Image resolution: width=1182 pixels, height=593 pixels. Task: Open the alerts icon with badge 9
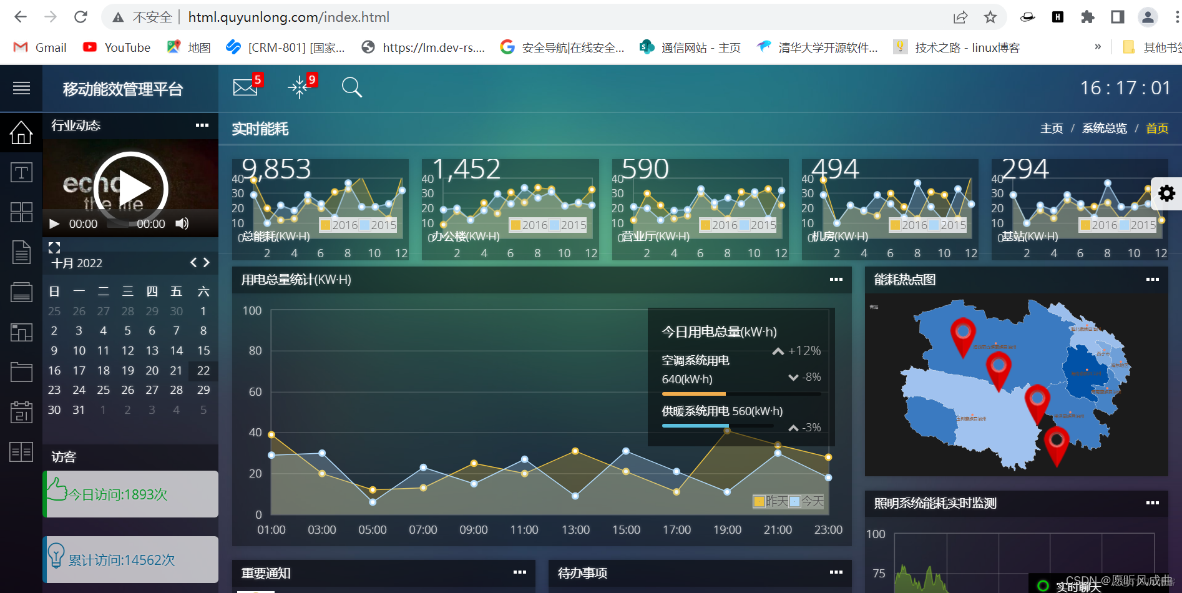[x=300, y=87]
